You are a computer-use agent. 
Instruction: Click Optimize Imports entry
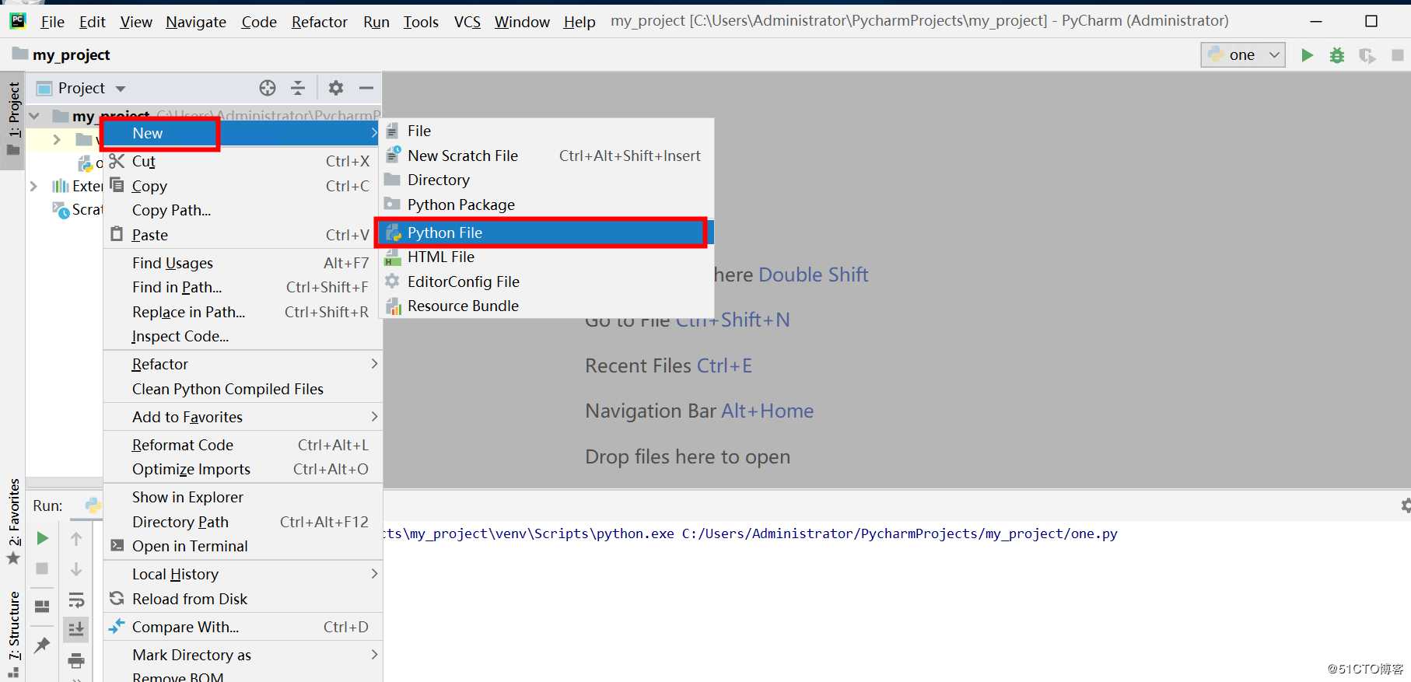click(x=243, y=469)
